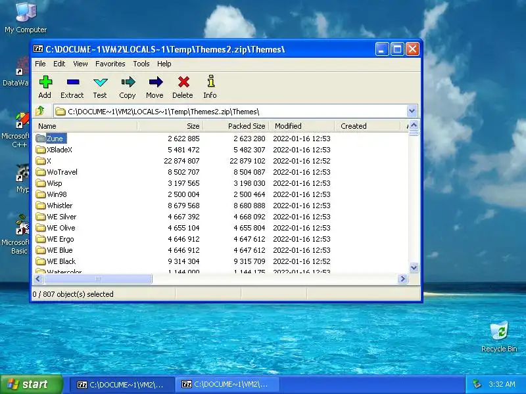Select the Wisp folder icon
The height and width of the screenshot is (394, 526).
(x=41, y=183)
